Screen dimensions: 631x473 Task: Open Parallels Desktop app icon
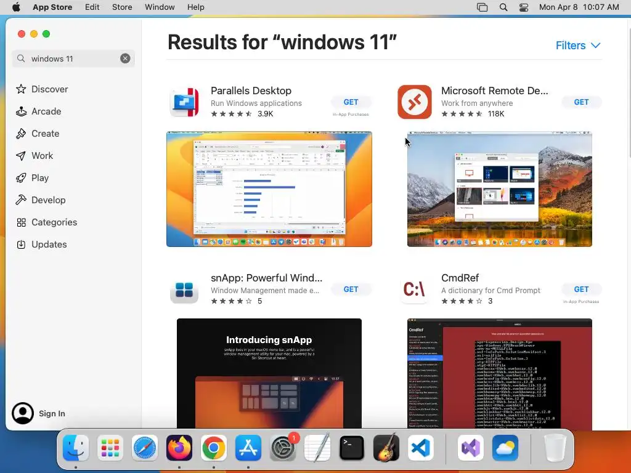pyautogui.click(x=184, y=102)
